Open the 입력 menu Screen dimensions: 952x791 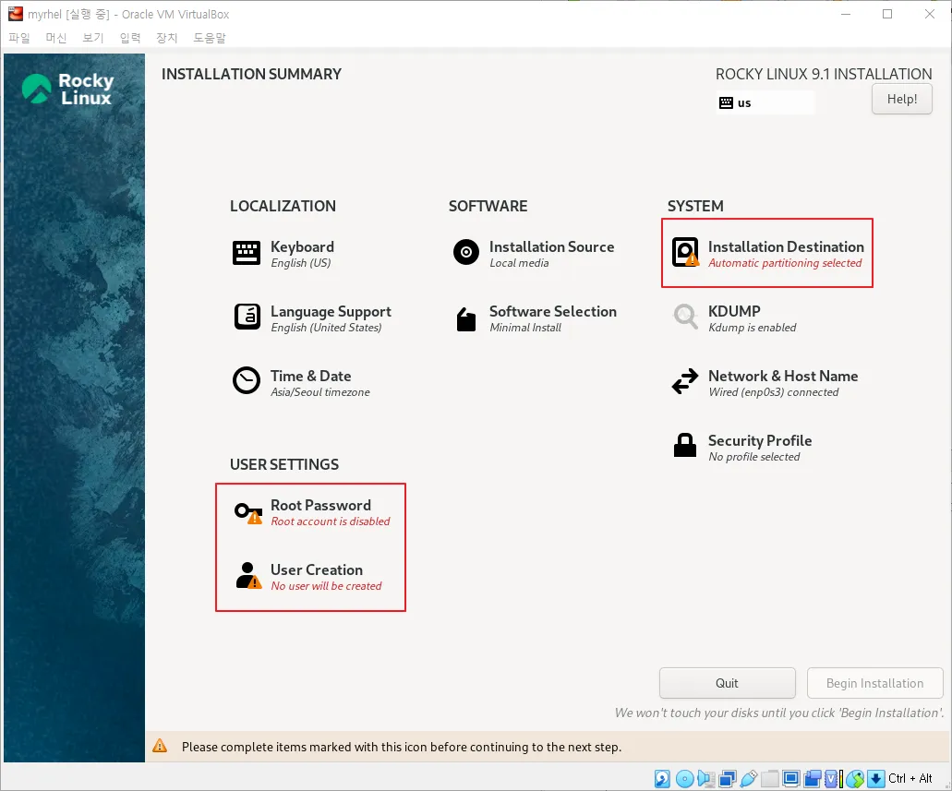(x=130, y=38)
